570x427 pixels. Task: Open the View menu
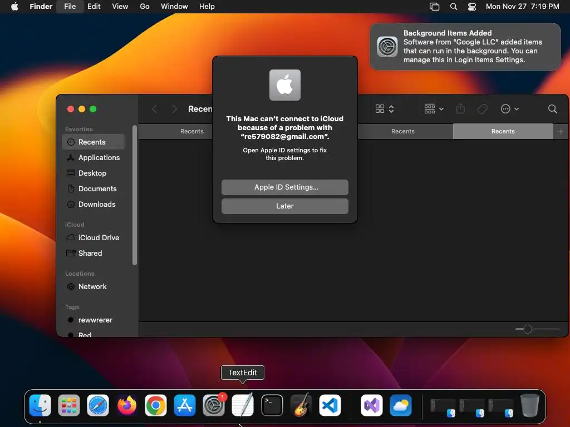point(120,7)
